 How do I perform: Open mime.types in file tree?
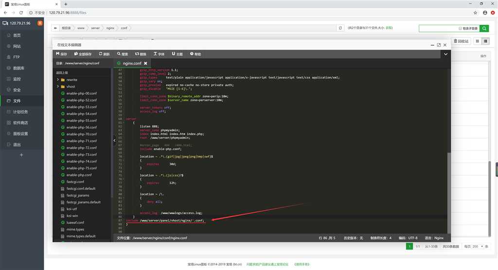tap(75, 229)
